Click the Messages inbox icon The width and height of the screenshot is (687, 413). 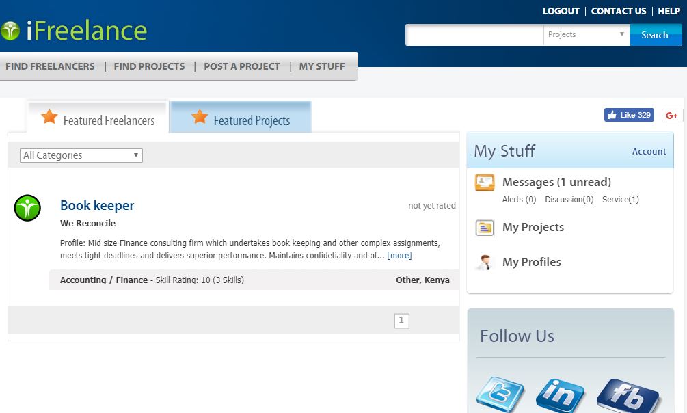(x=485, y=183)
